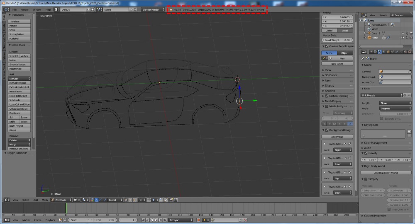Click the Loop Cut and Slide button
This screenshot has width=415, height=224.
(x=19, y=104)
